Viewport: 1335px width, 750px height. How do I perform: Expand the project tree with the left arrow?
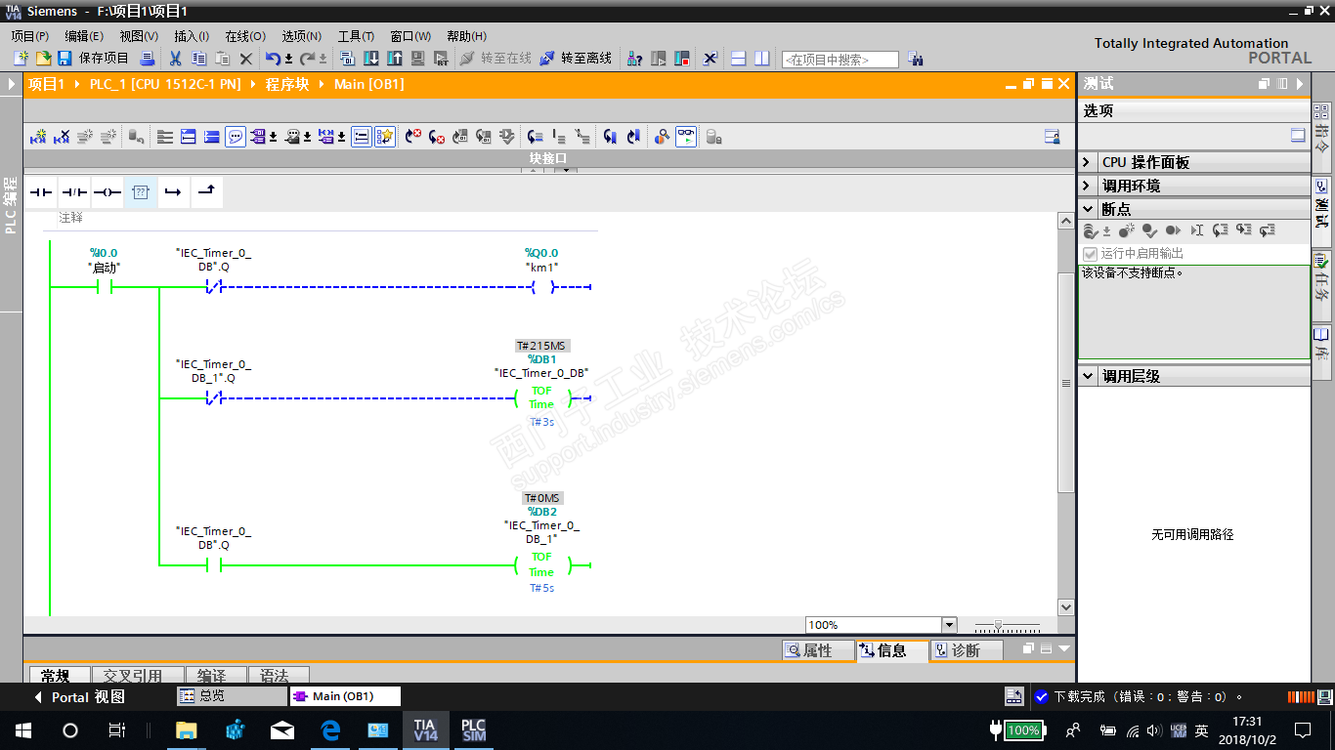[x=12, y=84]
